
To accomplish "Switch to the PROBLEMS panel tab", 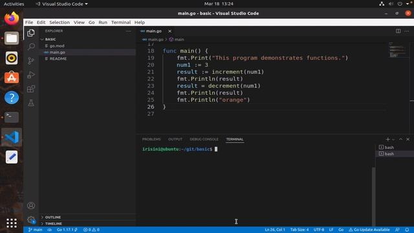I will click(x=151, y=139).
